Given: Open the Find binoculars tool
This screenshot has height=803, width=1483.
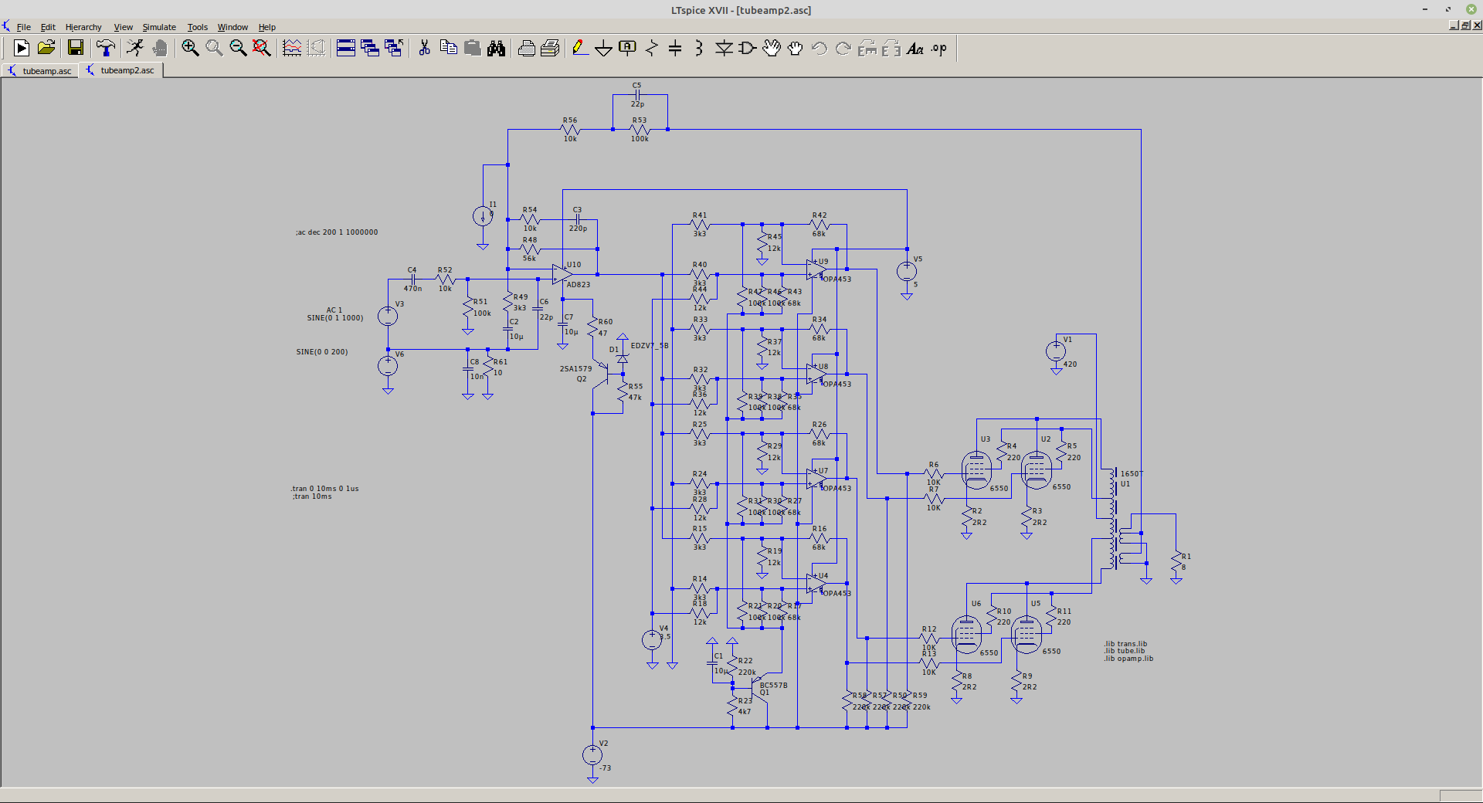Looking at the screenshot, I should point(496,49).
